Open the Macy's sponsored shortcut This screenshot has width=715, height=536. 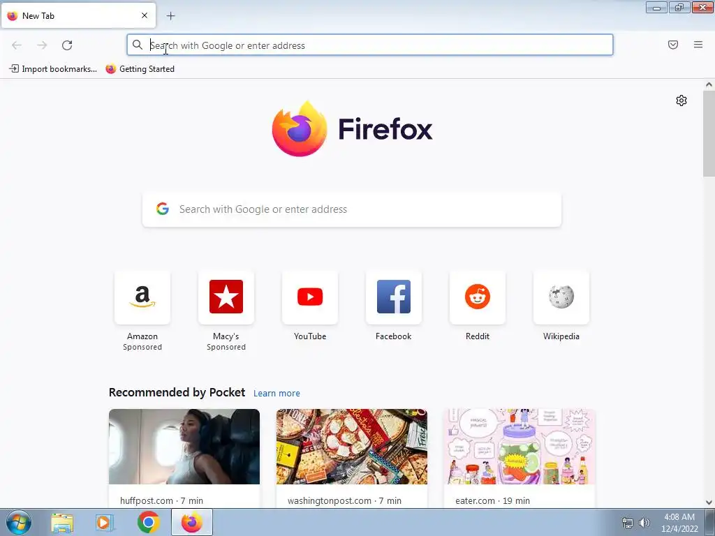(x=226, y=297)
